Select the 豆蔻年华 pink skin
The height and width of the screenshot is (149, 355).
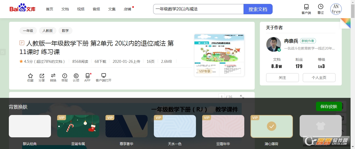pyautogui.click(x=223, y=126)
